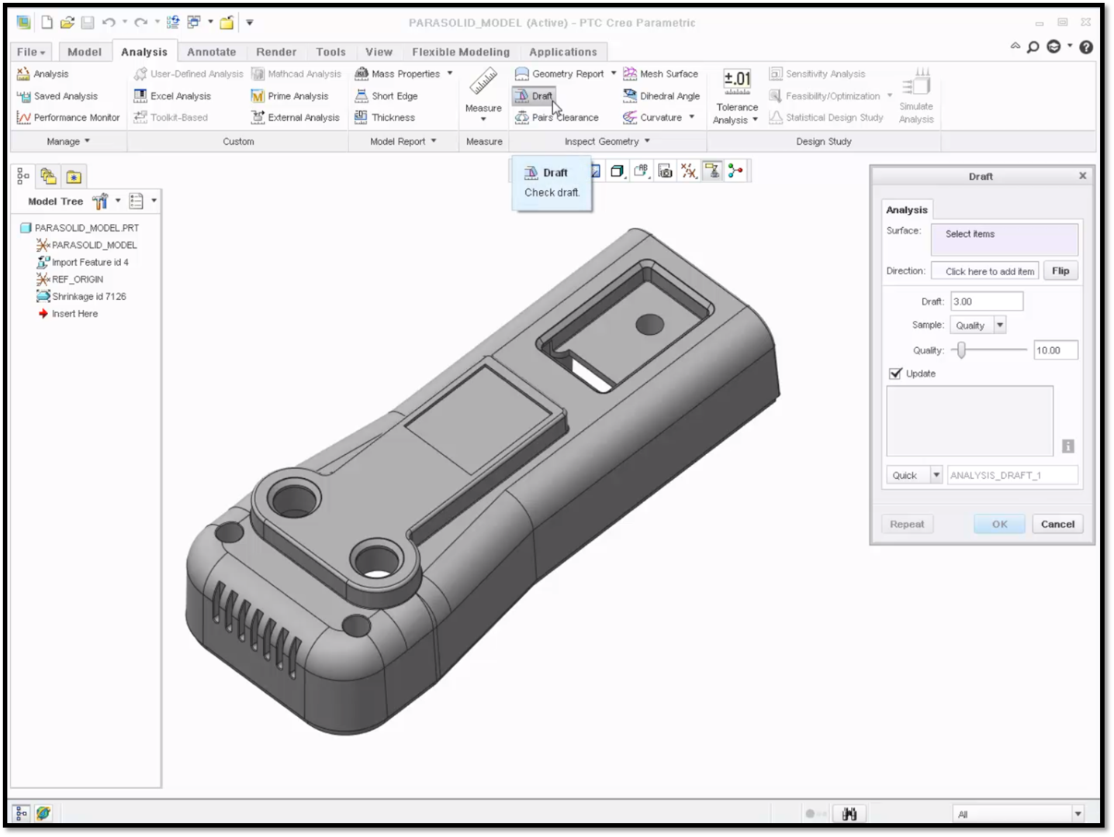Open External Analysis
This screenshot has width=1114, height=837.
(x=295, y=118)
